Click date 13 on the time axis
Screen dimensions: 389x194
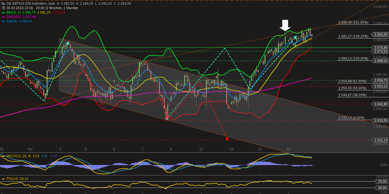click(x=260, y=149)
